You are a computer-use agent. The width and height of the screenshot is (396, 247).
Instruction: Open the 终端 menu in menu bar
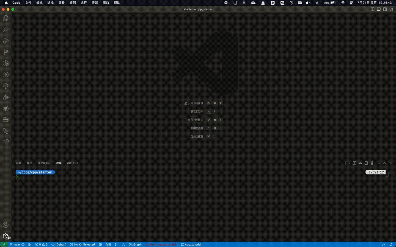click(x=95, y=3)
